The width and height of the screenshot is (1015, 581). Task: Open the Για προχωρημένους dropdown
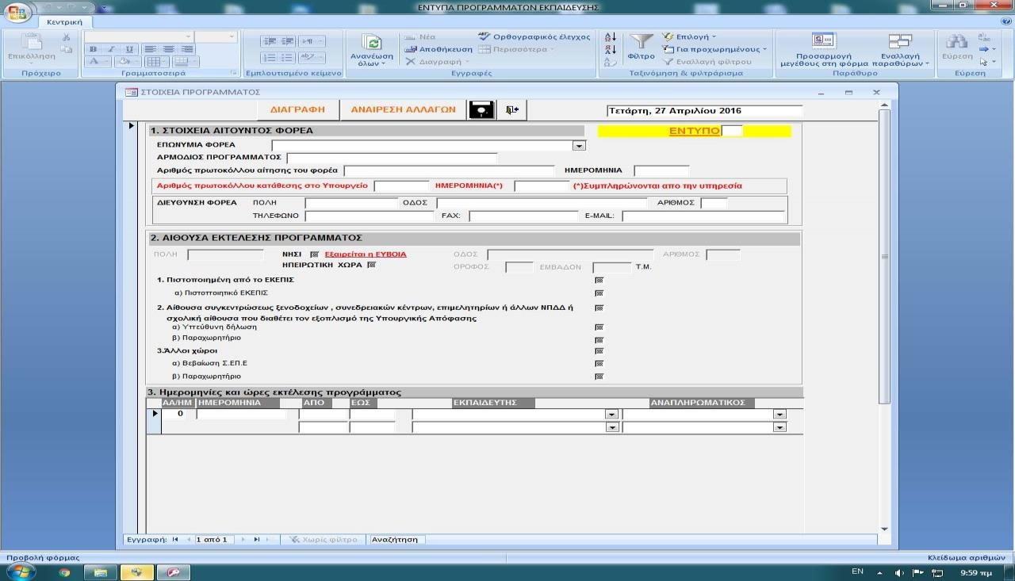(715, 49)
